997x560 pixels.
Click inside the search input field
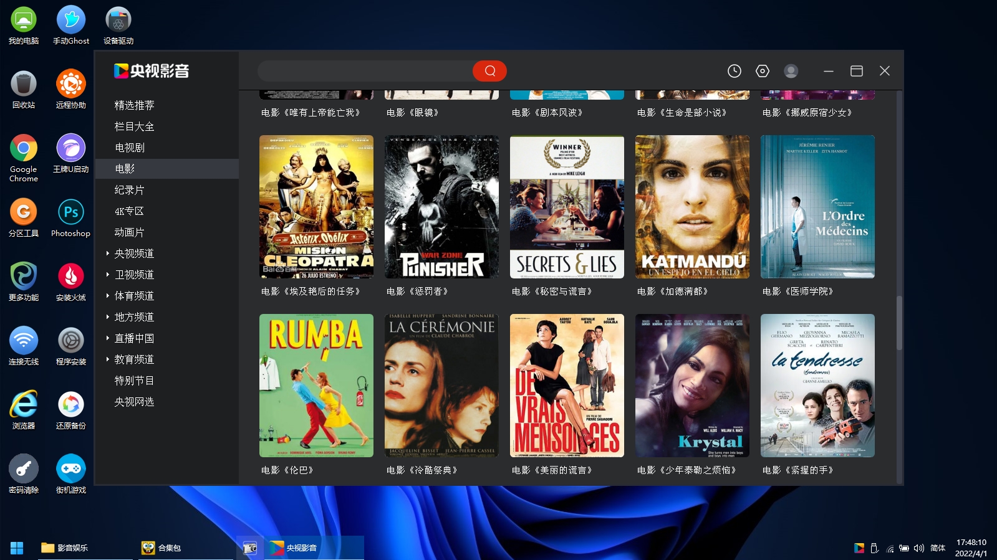365,71
